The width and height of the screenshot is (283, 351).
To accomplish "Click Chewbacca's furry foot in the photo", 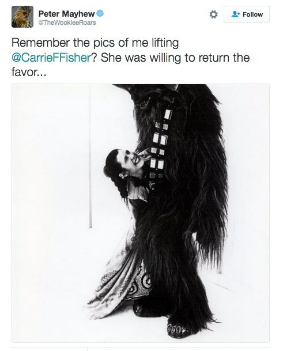I will [177, 329].
